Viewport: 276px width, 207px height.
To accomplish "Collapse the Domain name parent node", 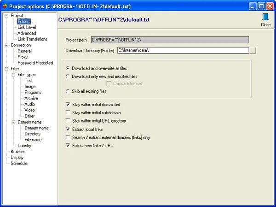I will tap(13, 122).
